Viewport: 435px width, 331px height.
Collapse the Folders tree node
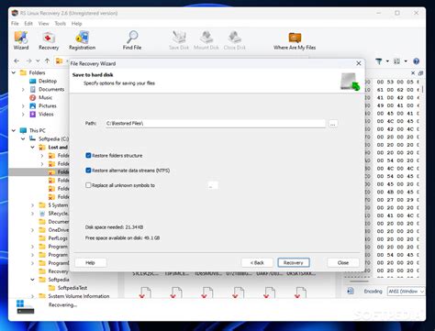(x=14, y=72)
